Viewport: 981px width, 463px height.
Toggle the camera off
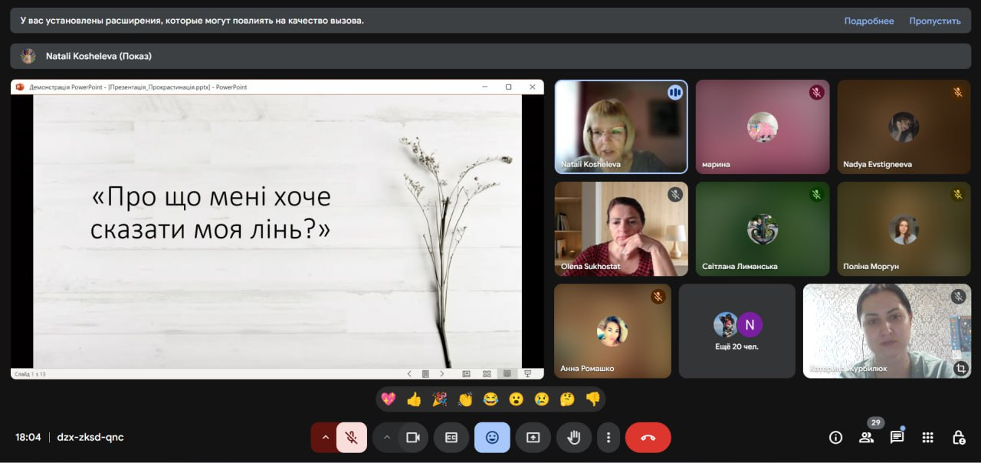point(413,438)
